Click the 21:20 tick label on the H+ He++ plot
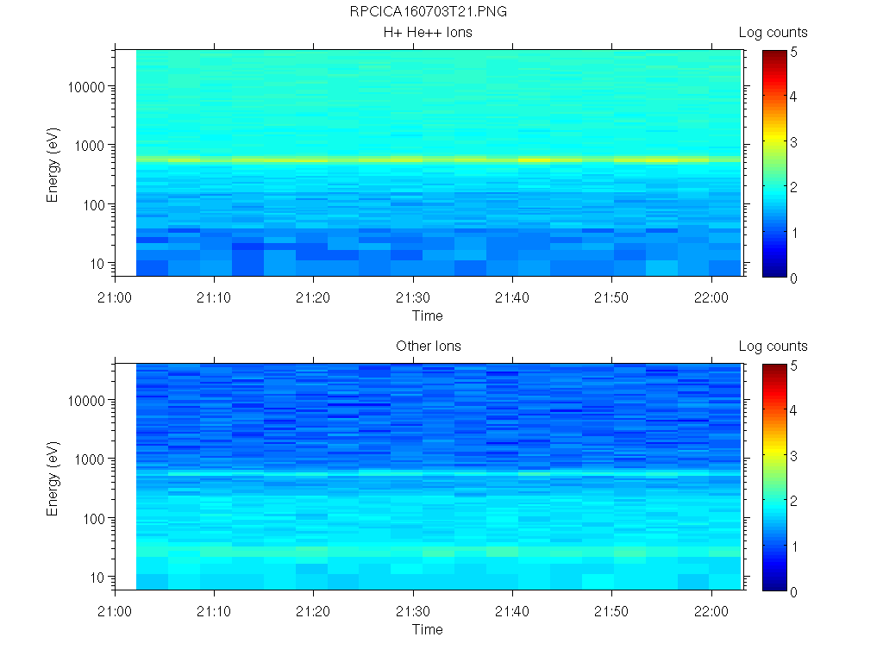Image resolution: width=883 pixels, height=662 pixels. click(x=313, y=297)
